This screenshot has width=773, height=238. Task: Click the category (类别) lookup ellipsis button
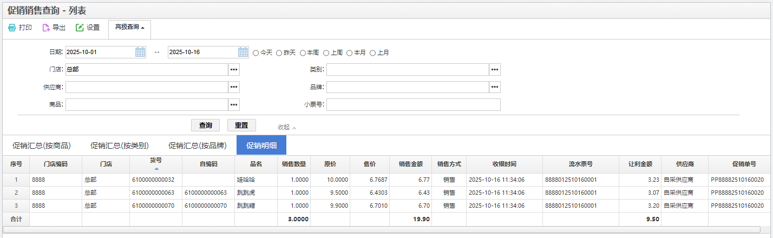[495, 70]
